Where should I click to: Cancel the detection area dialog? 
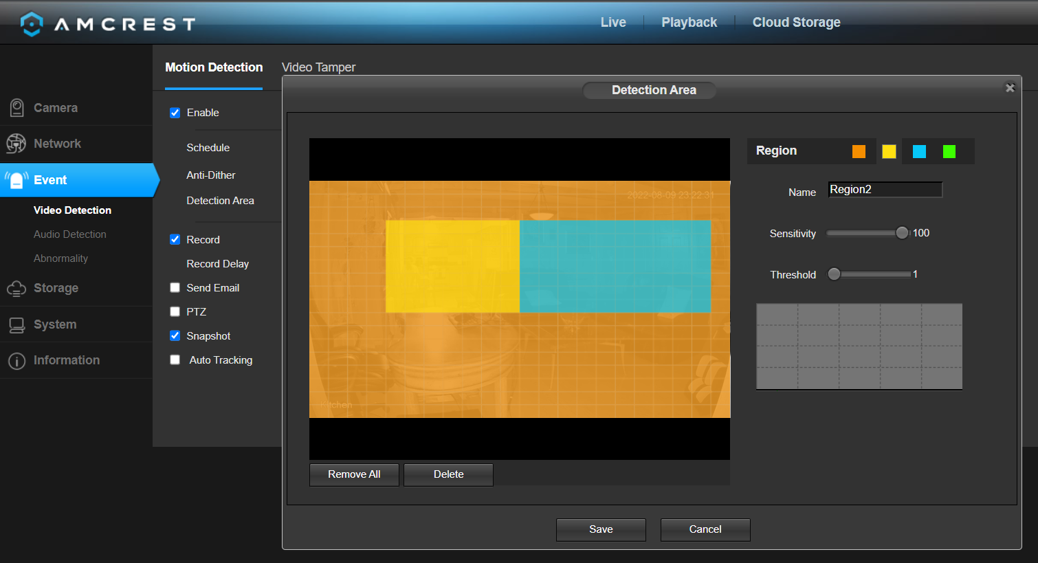point(705,529)
